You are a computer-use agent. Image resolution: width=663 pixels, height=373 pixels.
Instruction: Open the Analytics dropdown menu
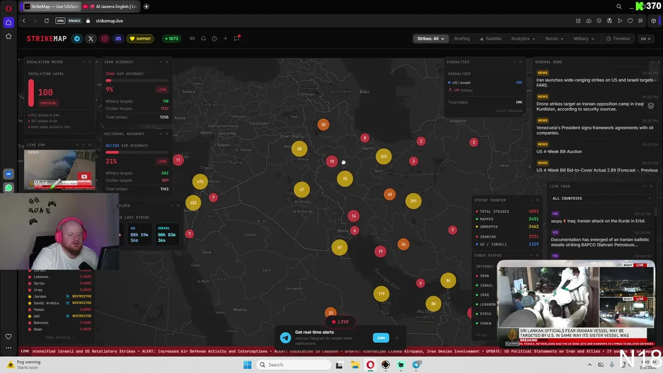523,38
